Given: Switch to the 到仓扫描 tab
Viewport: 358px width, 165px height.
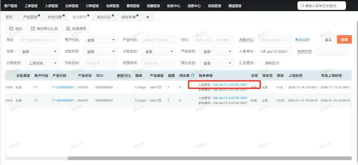Looking at the screenshot, I should (55, 17).
